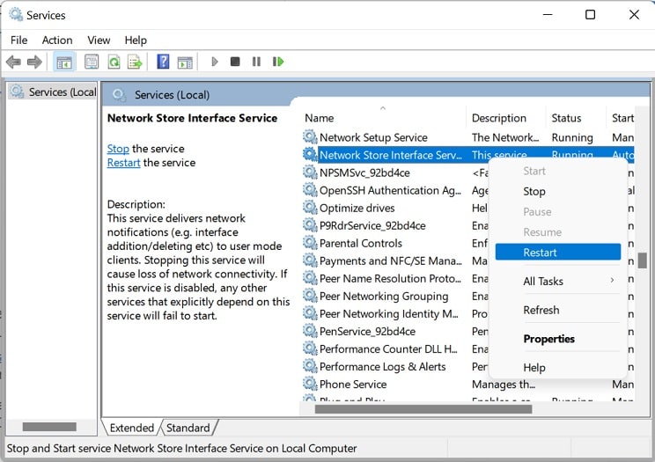Click gear icon beside PenService_92bd4ce

coord(310,331)
